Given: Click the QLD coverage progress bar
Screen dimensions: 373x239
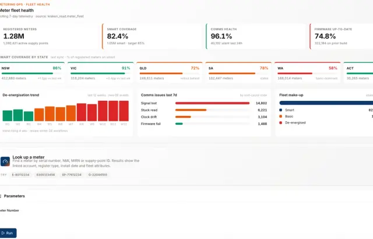Looking at the screenshot, I should (170, 73).
